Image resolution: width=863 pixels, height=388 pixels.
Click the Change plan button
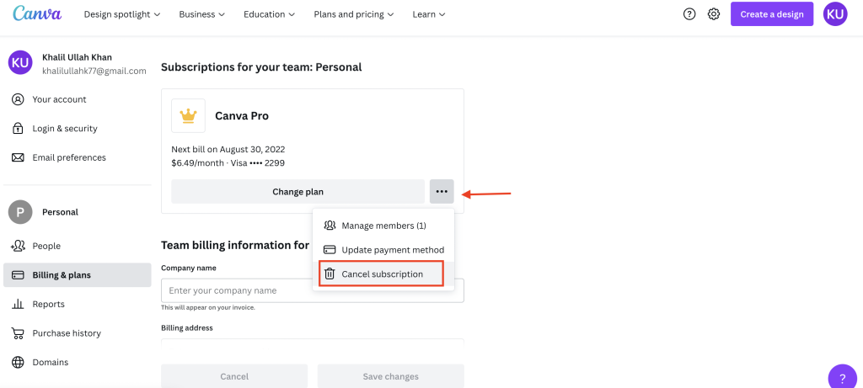[297, 192]
